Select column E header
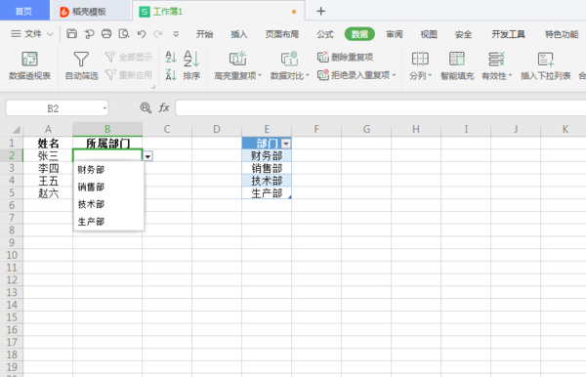Image resolution: width=586 pixels, height=377 pixels. [267, 129]
